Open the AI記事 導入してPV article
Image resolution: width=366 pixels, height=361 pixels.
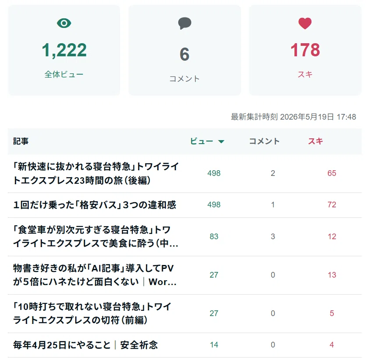coord(94,275)
